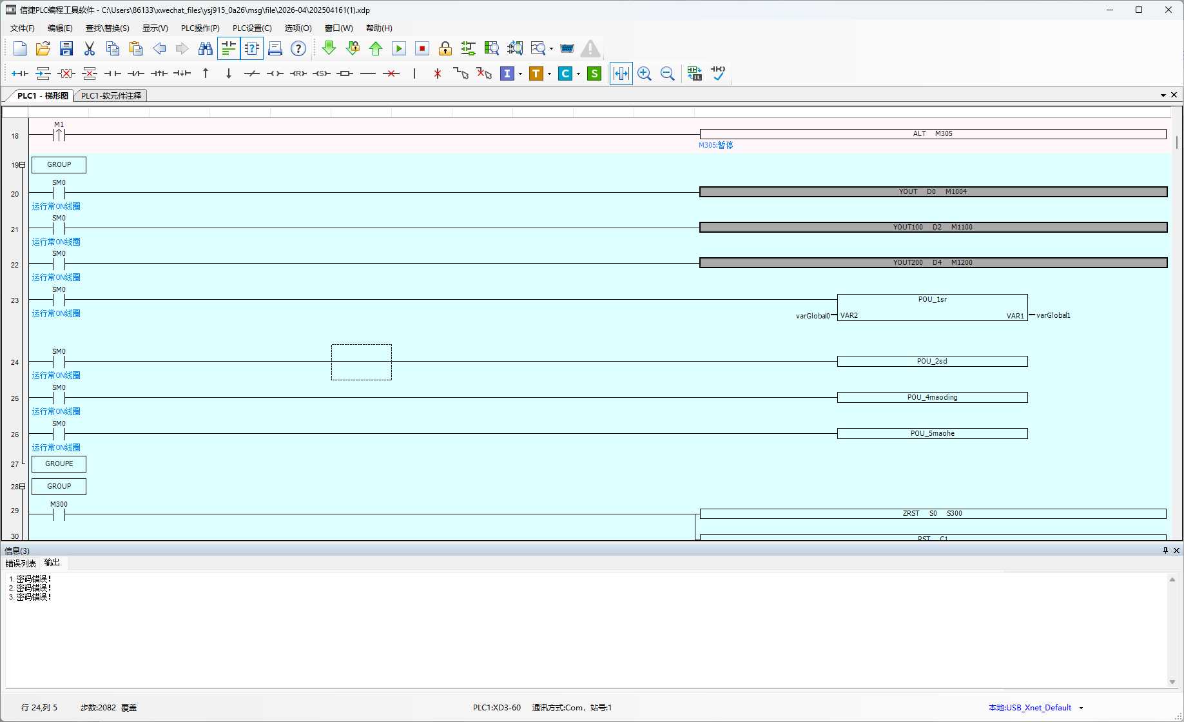Open the dropdown arrow beside the T button
The image size is (1184, 722).
[549, 73]
